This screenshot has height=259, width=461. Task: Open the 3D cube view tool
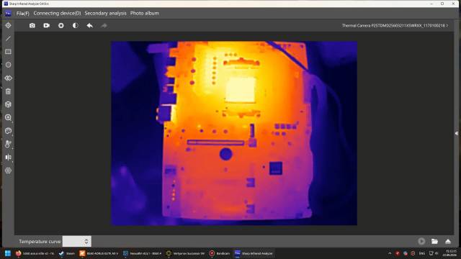click(8, 104)
